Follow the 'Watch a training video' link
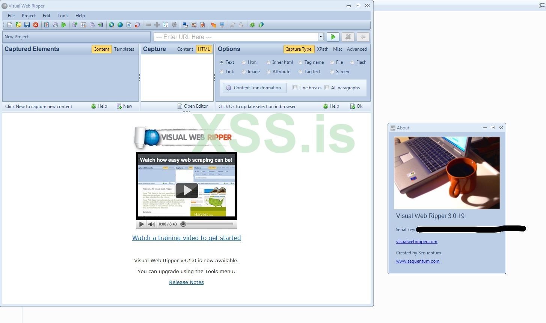 pyautogui.click(x=187, y=238)
